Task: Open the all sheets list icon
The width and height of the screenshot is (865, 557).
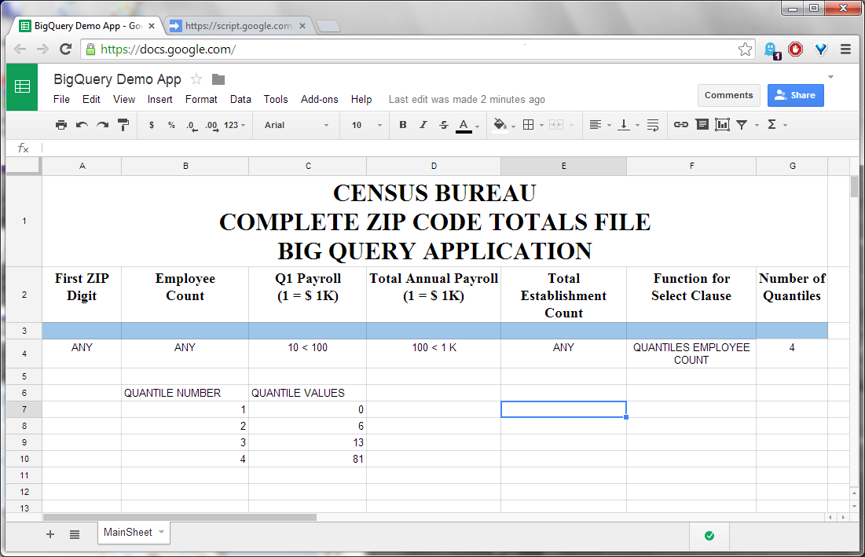Action: pos(75,534)
